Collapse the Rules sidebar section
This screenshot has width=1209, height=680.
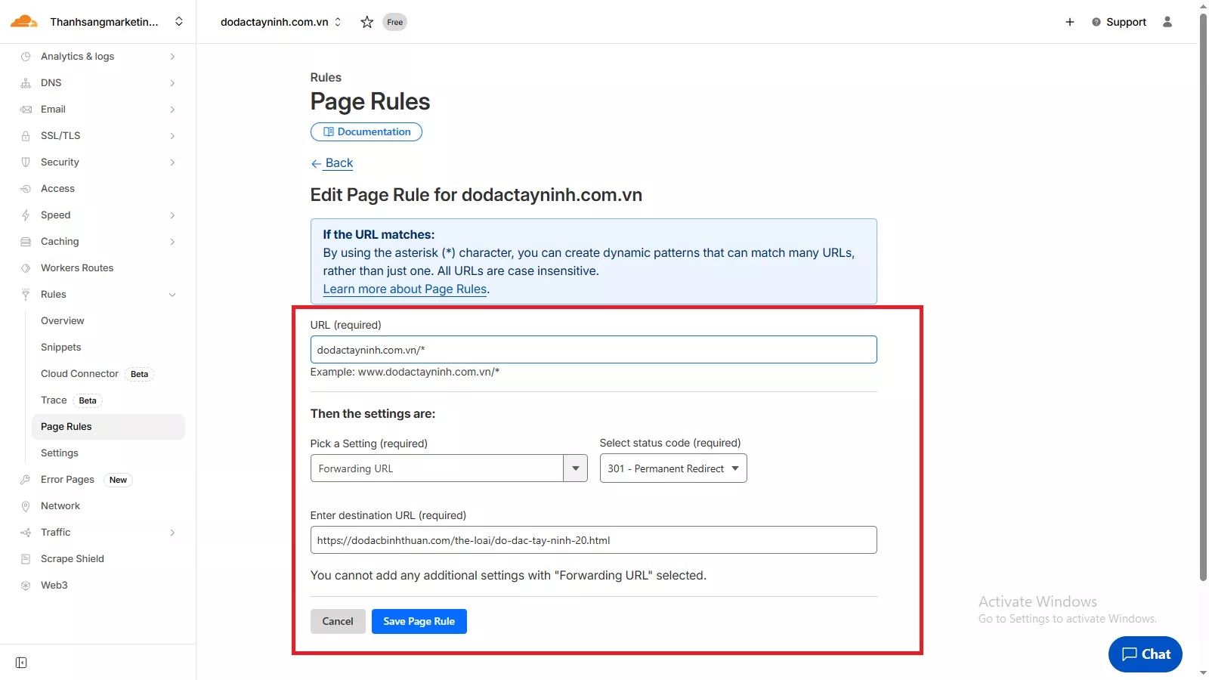coord(172,295)
